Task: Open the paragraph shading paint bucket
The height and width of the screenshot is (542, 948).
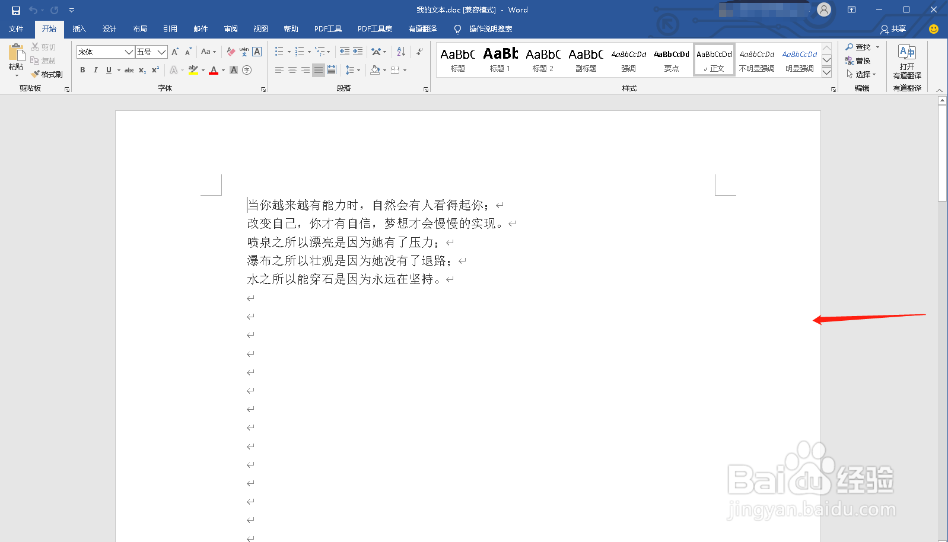Action: pyautogui.click(x=375, y=70)
